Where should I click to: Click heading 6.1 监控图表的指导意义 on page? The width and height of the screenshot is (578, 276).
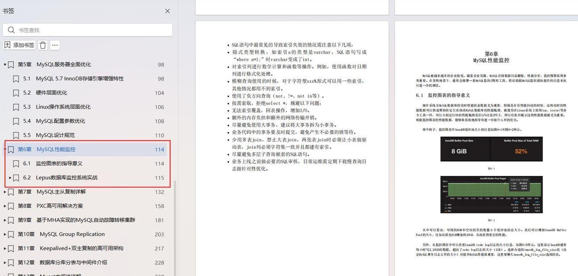443,95
